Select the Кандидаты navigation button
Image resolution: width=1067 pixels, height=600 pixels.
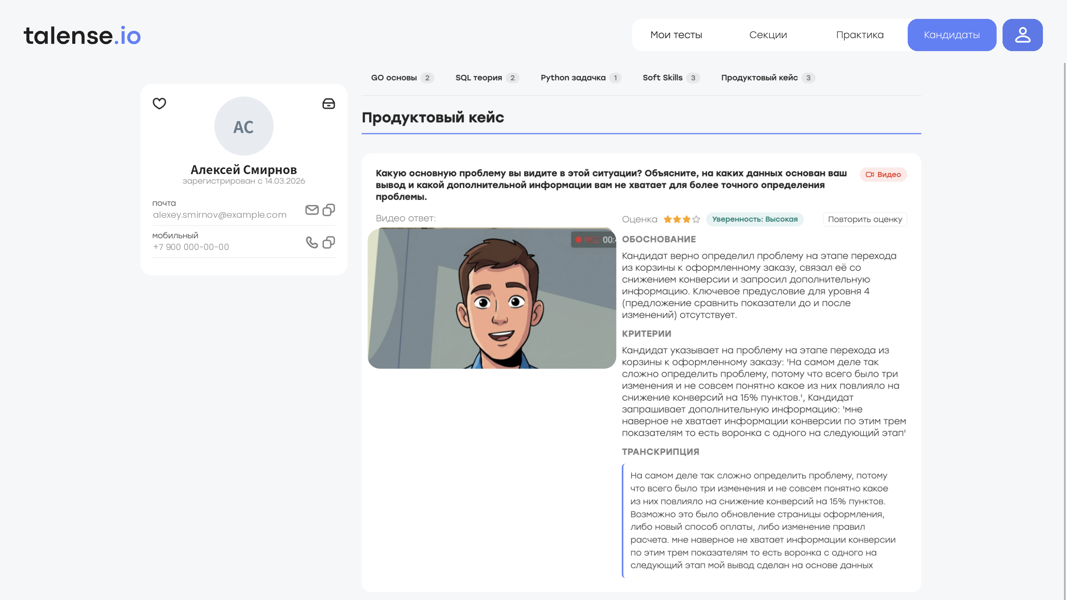point(951,35)
